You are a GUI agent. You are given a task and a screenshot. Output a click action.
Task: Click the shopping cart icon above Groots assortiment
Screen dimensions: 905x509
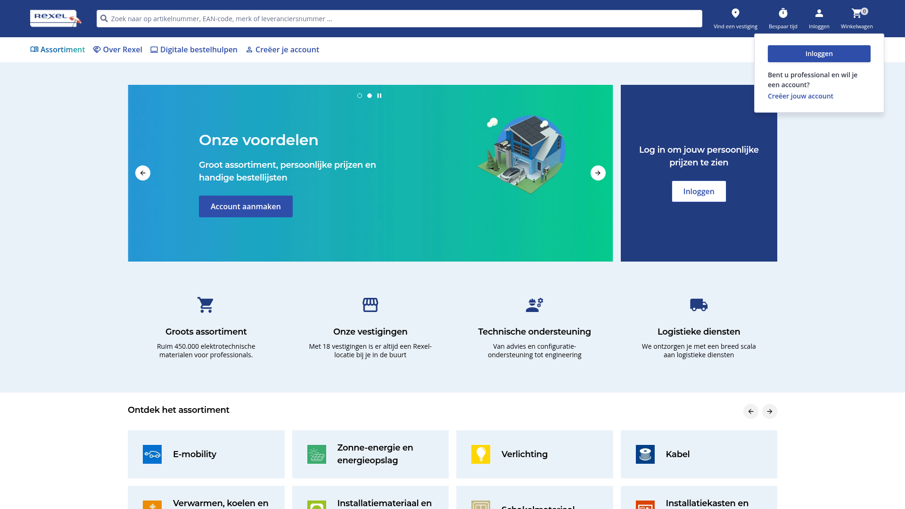206,305
